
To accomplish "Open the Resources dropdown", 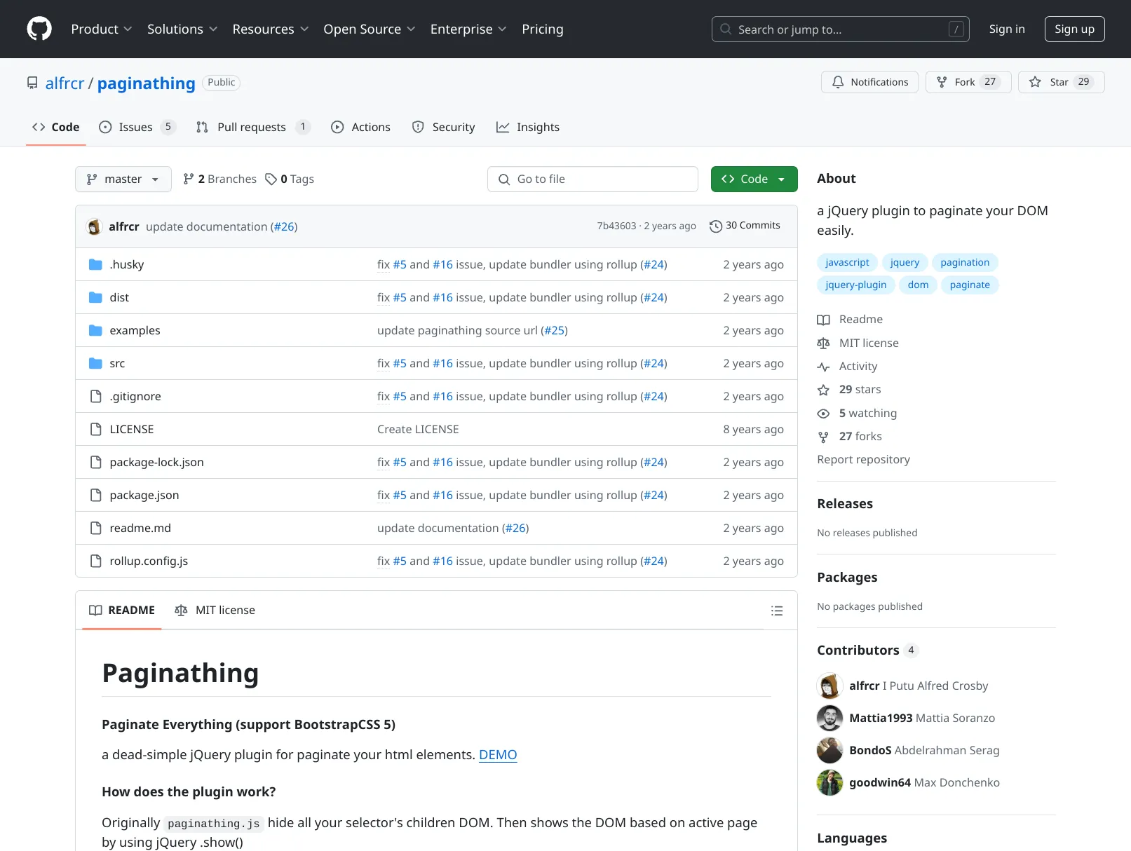I will coord(271,29).
